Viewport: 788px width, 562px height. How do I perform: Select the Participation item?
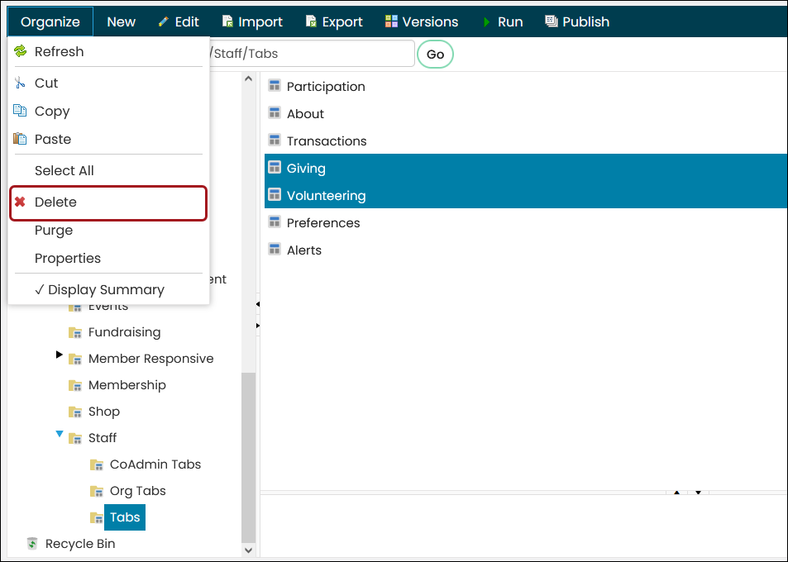(326, 87)
